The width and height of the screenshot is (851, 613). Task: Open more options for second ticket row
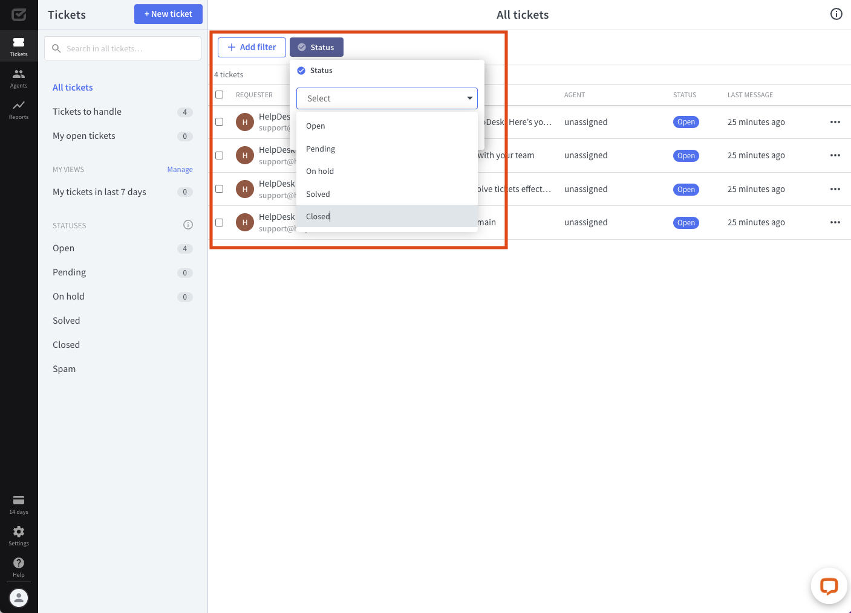(835, 155)
